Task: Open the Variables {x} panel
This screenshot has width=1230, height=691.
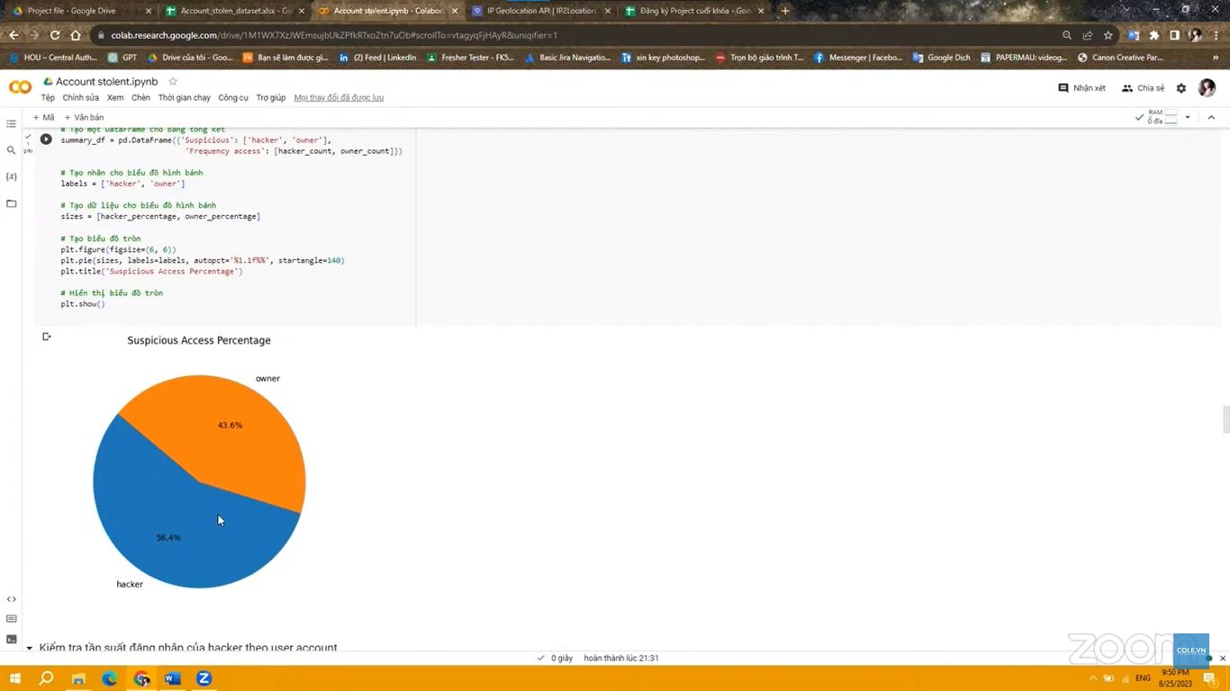Action: pos(12,176)
